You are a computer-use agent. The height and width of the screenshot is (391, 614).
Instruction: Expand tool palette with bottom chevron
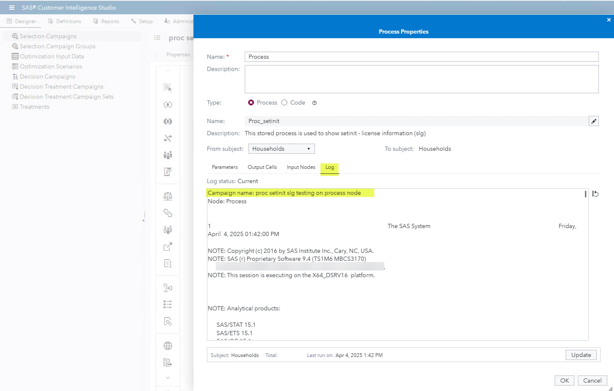coord(168,378)
